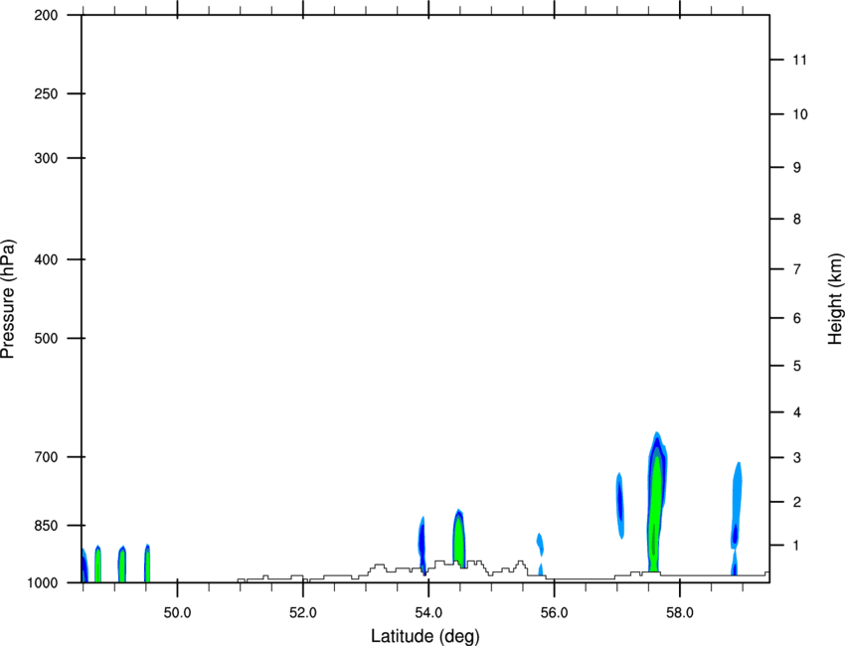Image resolution: width=845 pixels, height=646 pixels.
Task: Click the 400 pressure tick label
Action: 47,259
